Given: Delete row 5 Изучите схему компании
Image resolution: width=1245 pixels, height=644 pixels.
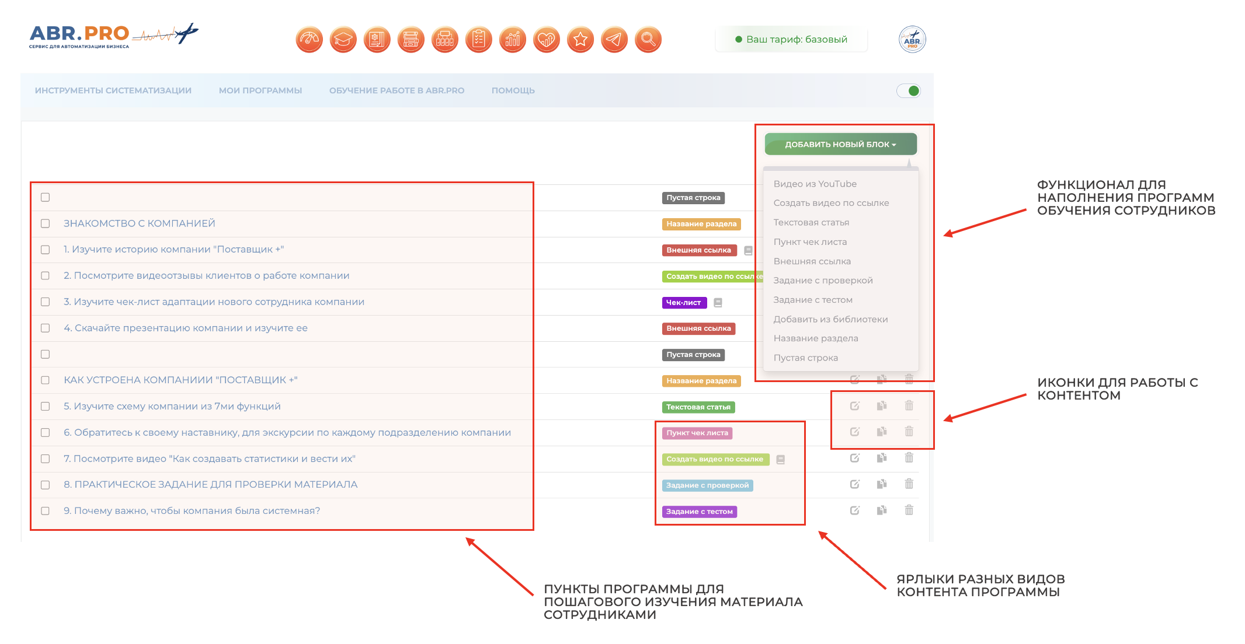Looking at the screenshot, I should coord(909,406).
